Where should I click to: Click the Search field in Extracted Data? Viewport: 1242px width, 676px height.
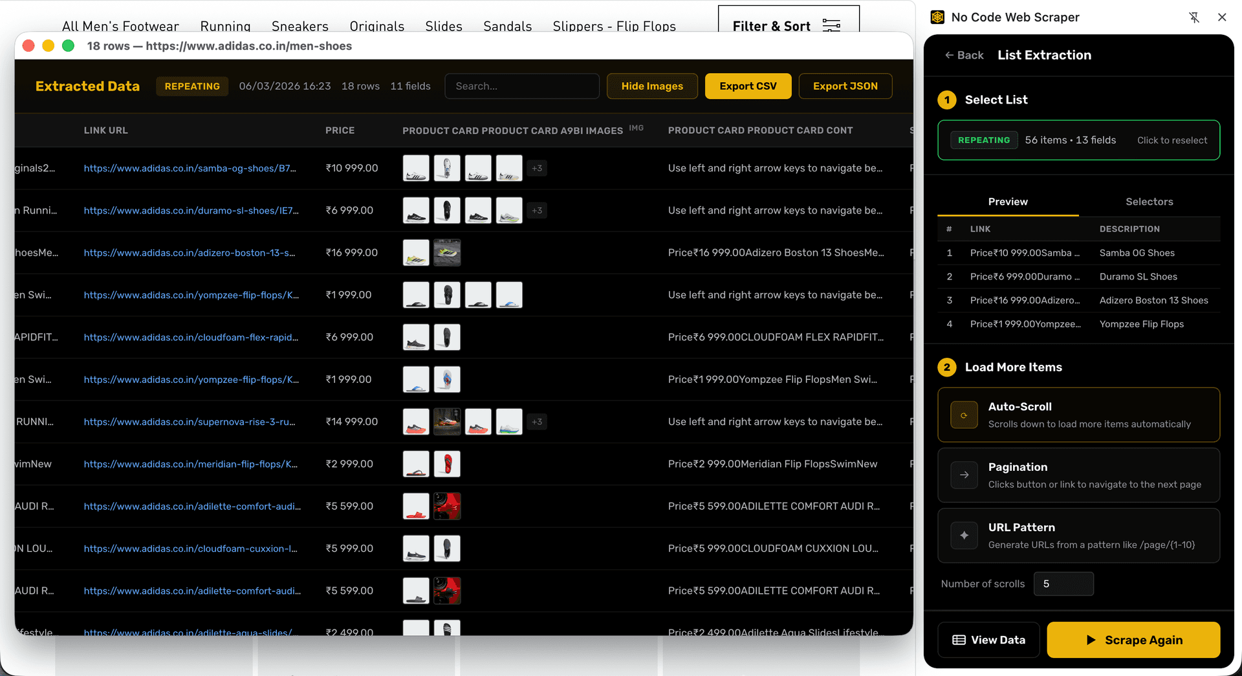point(522,86)
